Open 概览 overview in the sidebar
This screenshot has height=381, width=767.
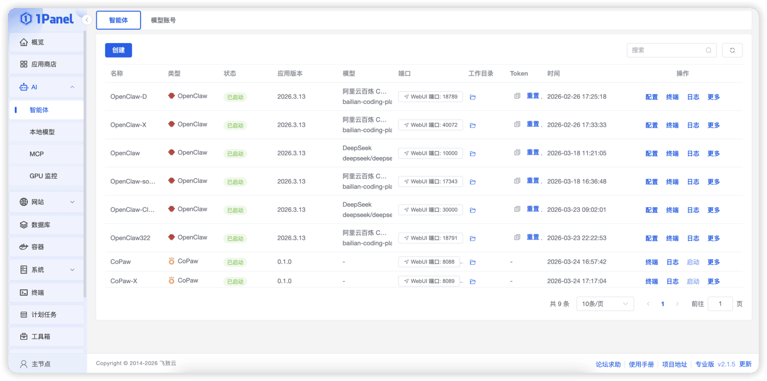click(46, 42)
